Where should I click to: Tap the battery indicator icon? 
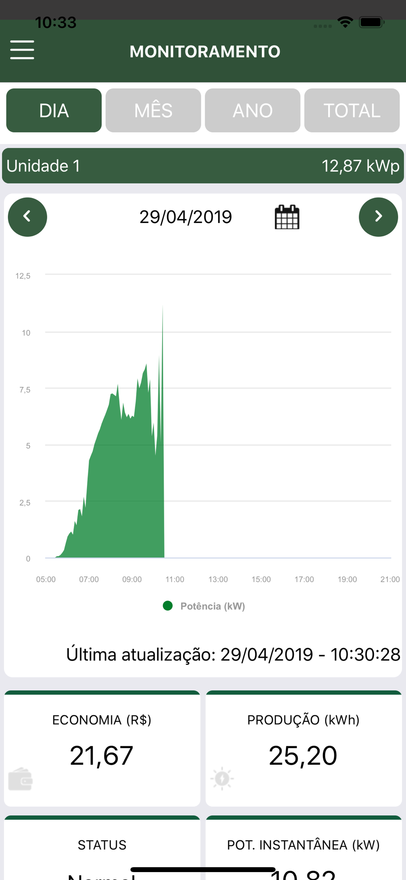372,22
